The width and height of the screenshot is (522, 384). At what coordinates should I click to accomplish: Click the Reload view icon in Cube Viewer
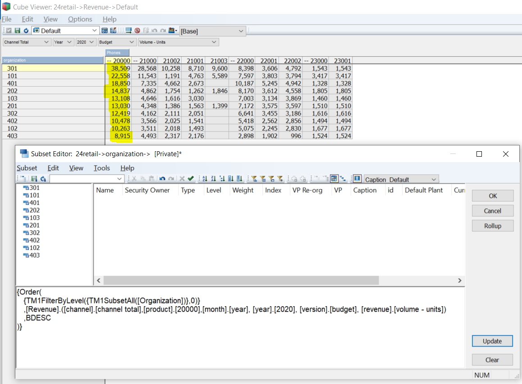click(26, 31)
